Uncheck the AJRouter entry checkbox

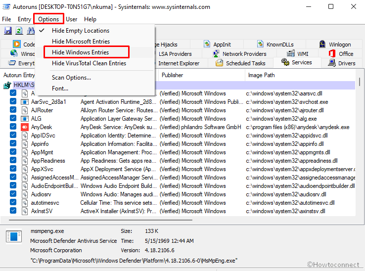click(x=13, y=110)
